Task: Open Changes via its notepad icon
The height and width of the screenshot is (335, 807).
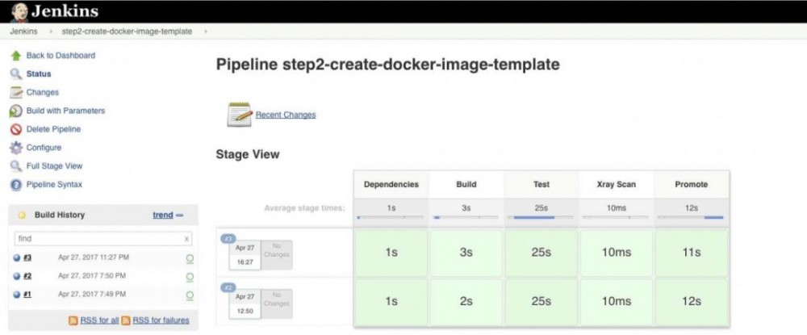Action: tap(15, 93)
